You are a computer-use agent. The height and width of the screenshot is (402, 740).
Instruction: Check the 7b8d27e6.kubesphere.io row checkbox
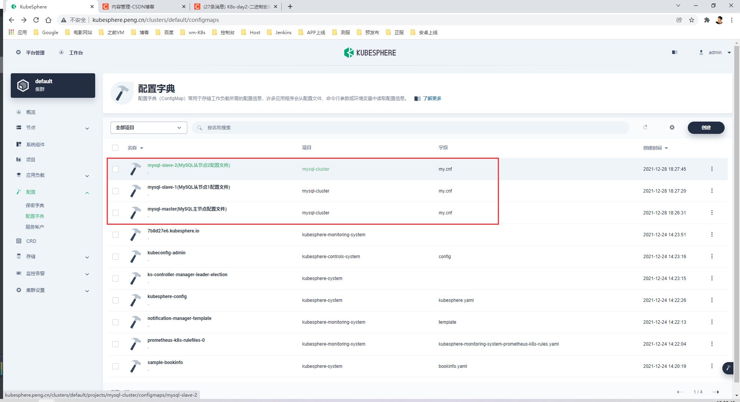116,235
